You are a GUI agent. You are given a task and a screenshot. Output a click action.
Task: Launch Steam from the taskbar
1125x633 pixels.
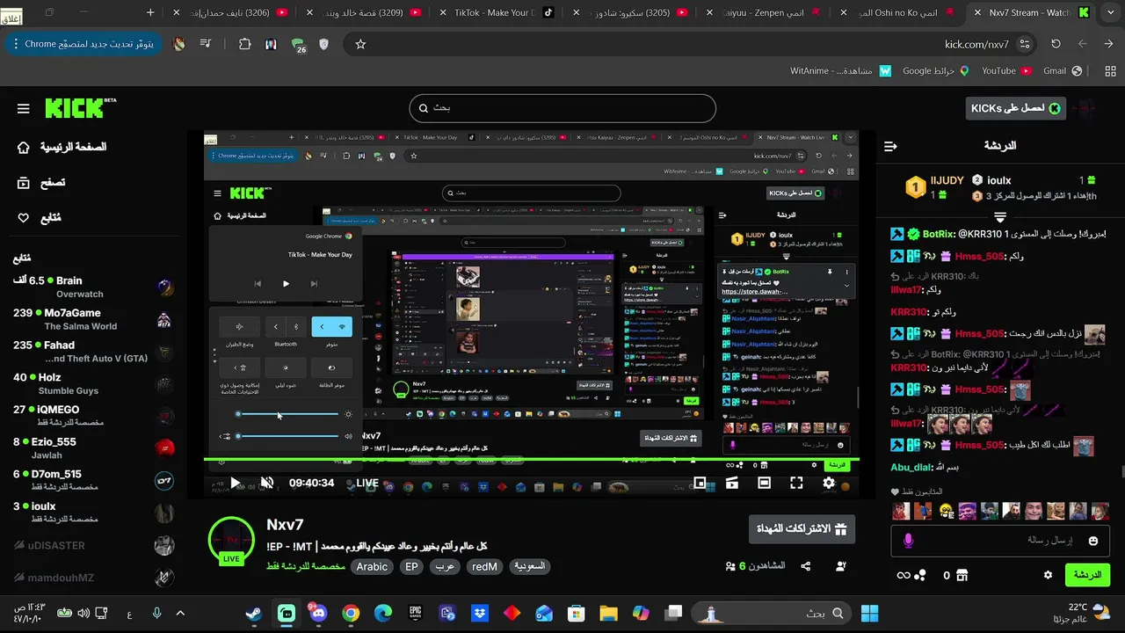254,613
